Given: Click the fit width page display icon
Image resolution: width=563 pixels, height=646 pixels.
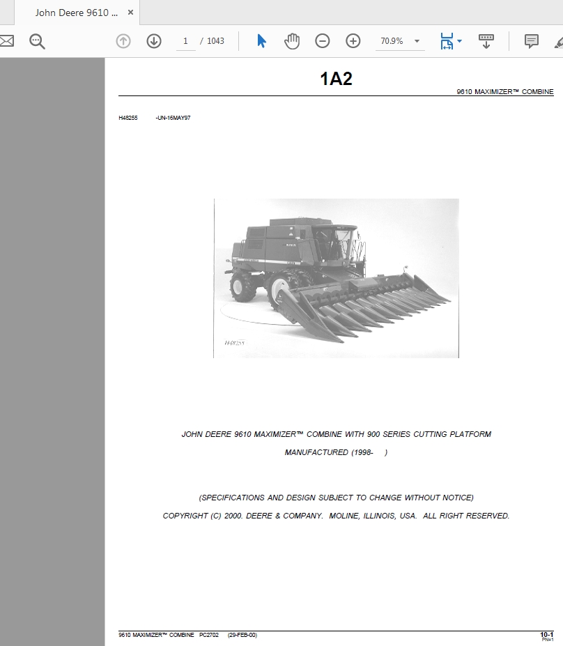Looking at the screenshot, I should [447, 41].
